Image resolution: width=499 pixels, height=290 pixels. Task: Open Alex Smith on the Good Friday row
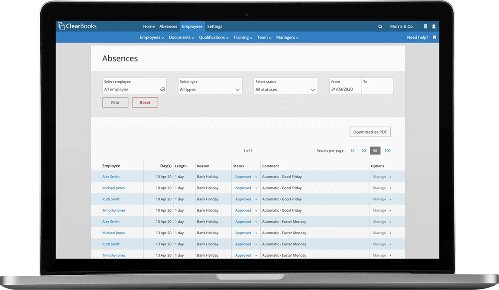tap(111, 177)
